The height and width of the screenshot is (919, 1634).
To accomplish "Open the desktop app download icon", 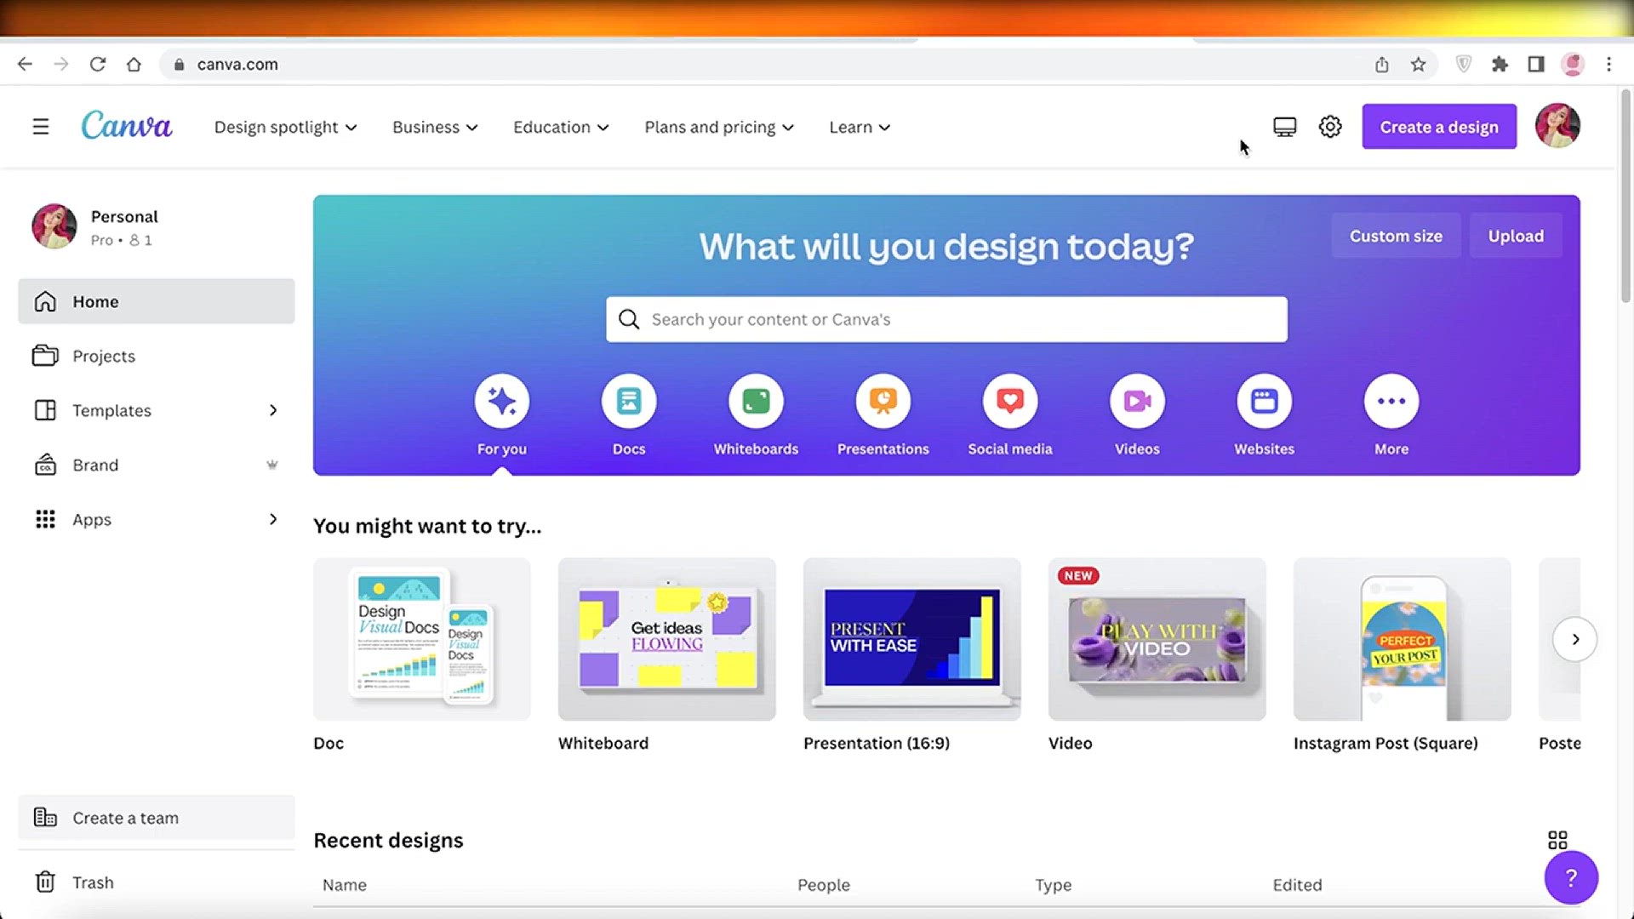I will (x=1284, y=127).
